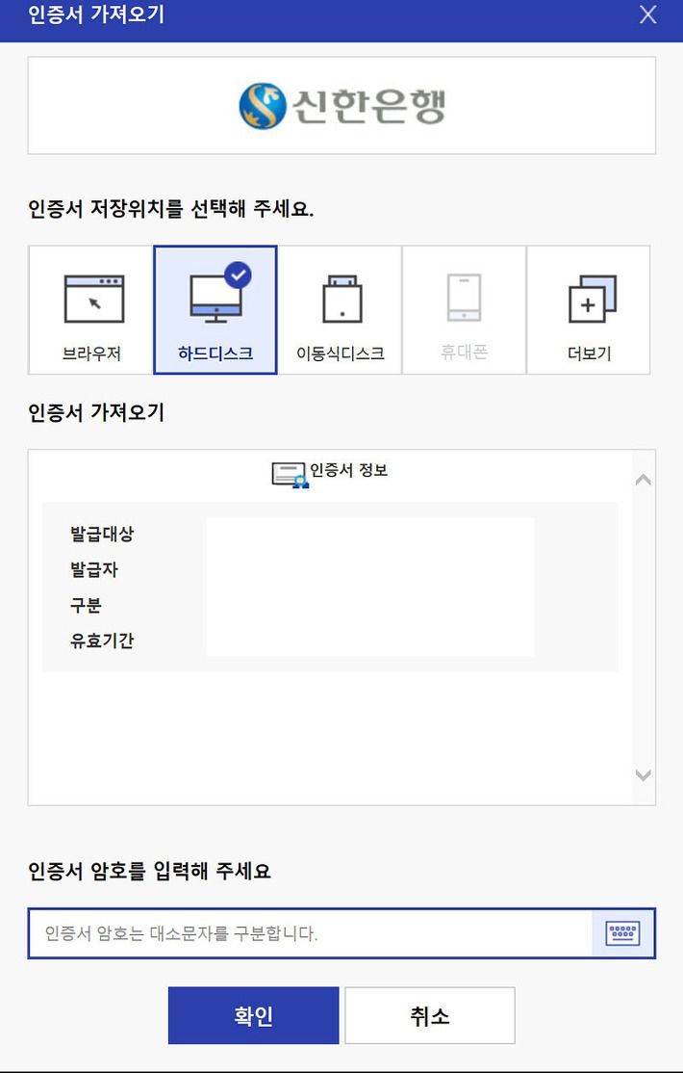Confirm with the 확인 button

(x=254, y=1015)
